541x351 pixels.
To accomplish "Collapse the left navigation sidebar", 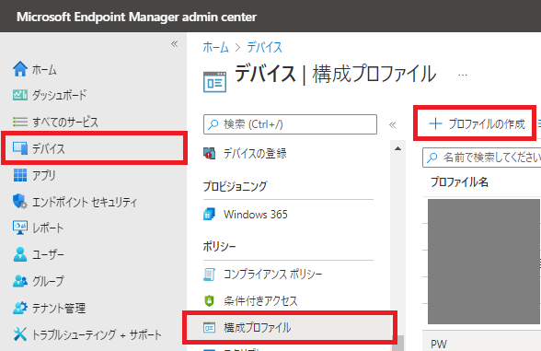I will [175, 44].
